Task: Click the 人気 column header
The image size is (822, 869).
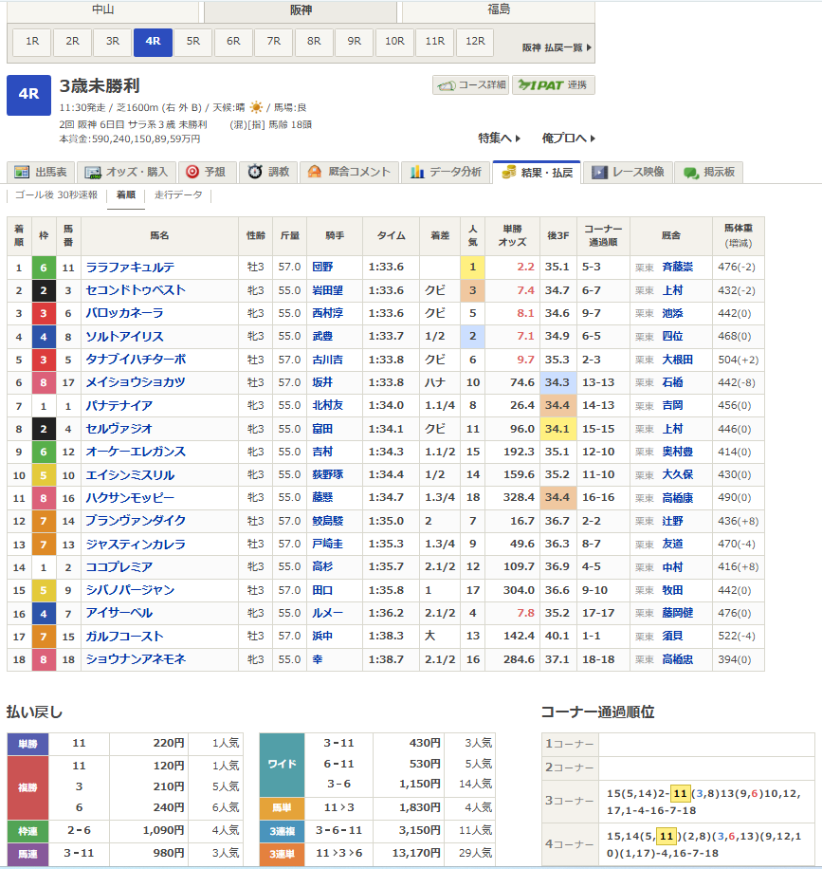Action: [x=472, y=235]
